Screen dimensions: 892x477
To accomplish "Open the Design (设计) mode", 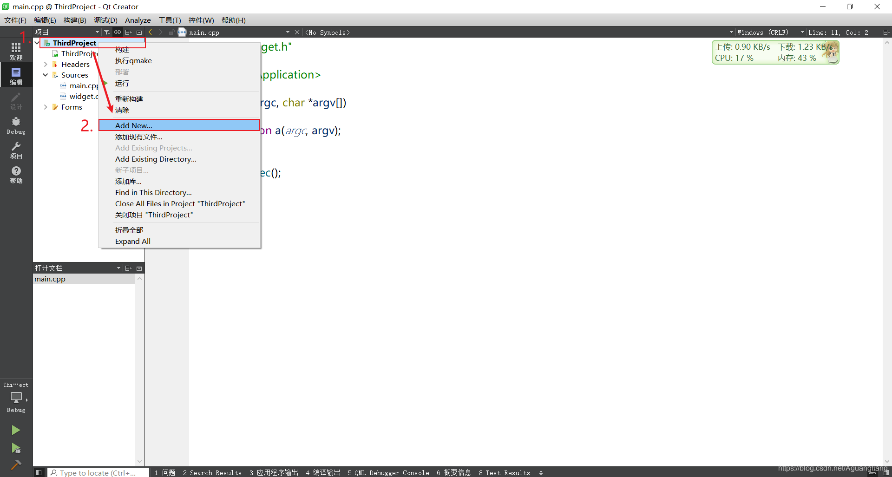I will 16,100.
